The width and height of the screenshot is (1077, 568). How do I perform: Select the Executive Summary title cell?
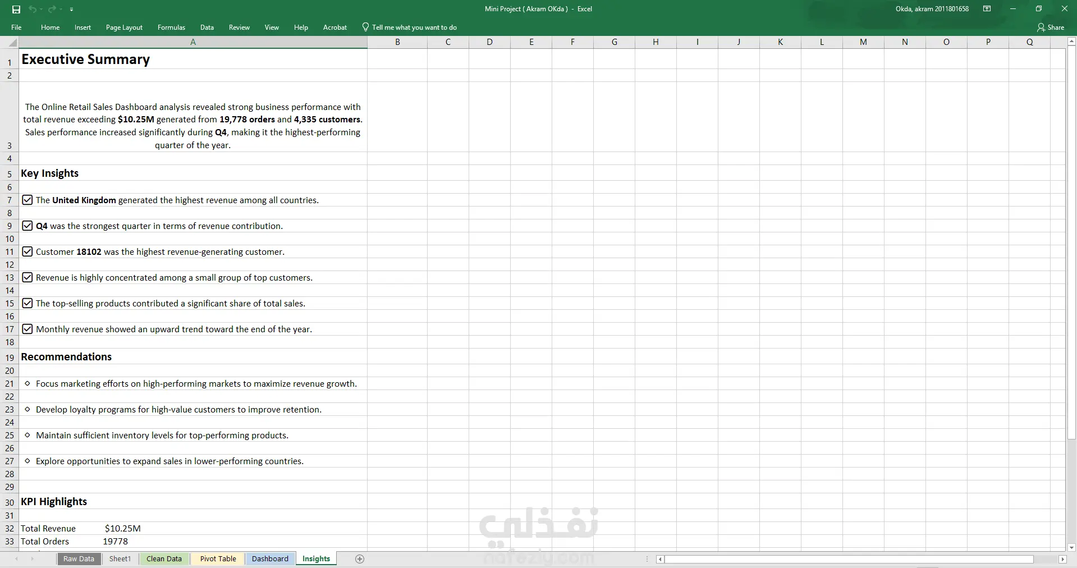[193, 59]
